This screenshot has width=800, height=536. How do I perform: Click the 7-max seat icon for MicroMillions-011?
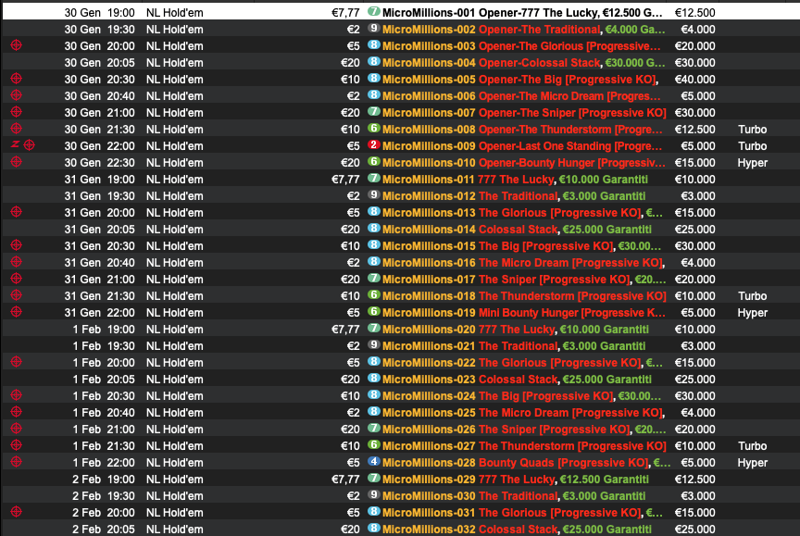click(x=373, y=179)
